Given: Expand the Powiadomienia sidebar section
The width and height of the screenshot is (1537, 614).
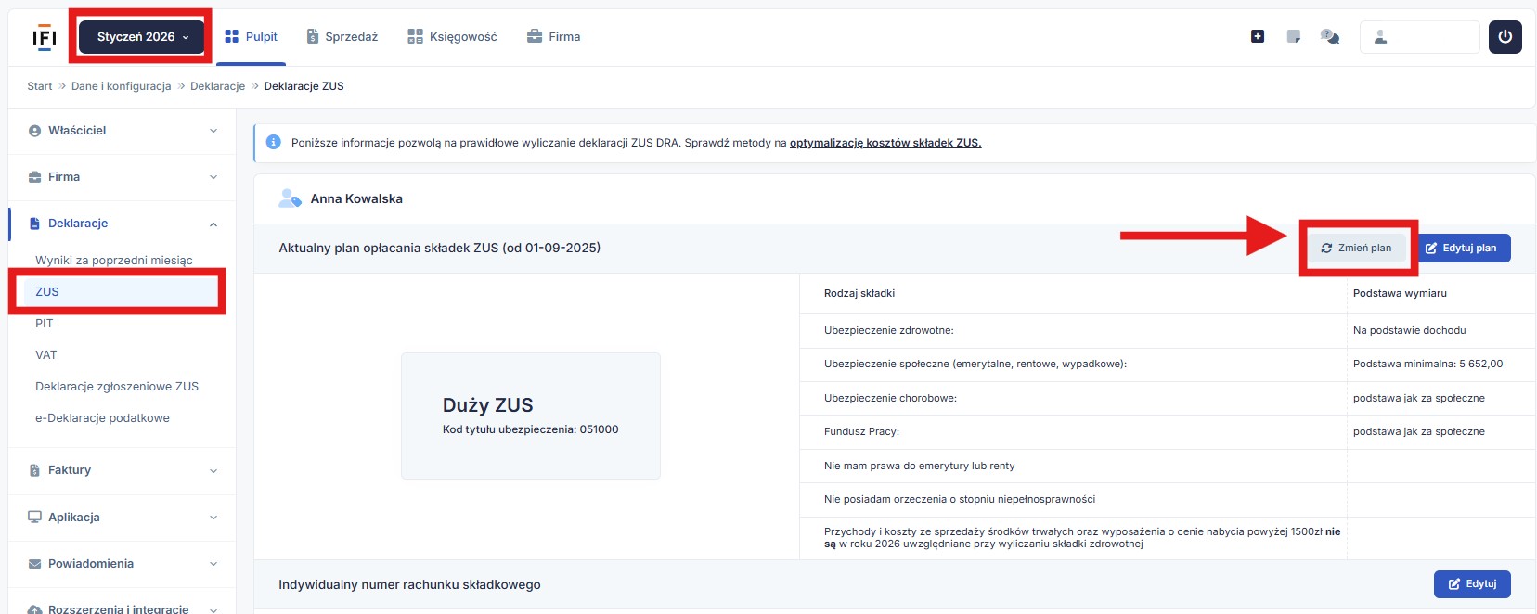Looking at the screenshot, I should point(122,564).
